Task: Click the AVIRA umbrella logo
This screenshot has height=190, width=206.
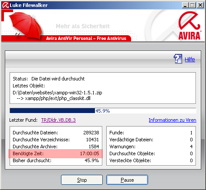Action: tap(189, 26)
